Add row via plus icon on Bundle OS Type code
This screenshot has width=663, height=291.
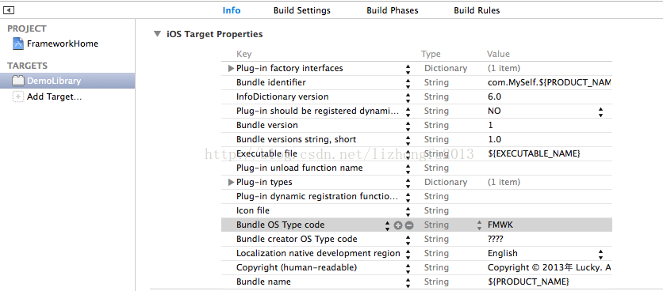pyautogui.click(x=398, y=225)
